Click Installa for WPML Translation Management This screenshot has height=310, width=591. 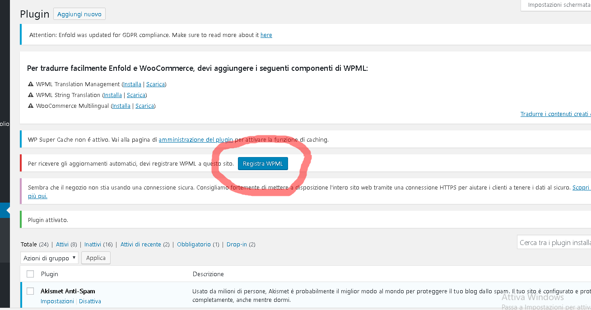pyautogui.click(x=132, y=84)
